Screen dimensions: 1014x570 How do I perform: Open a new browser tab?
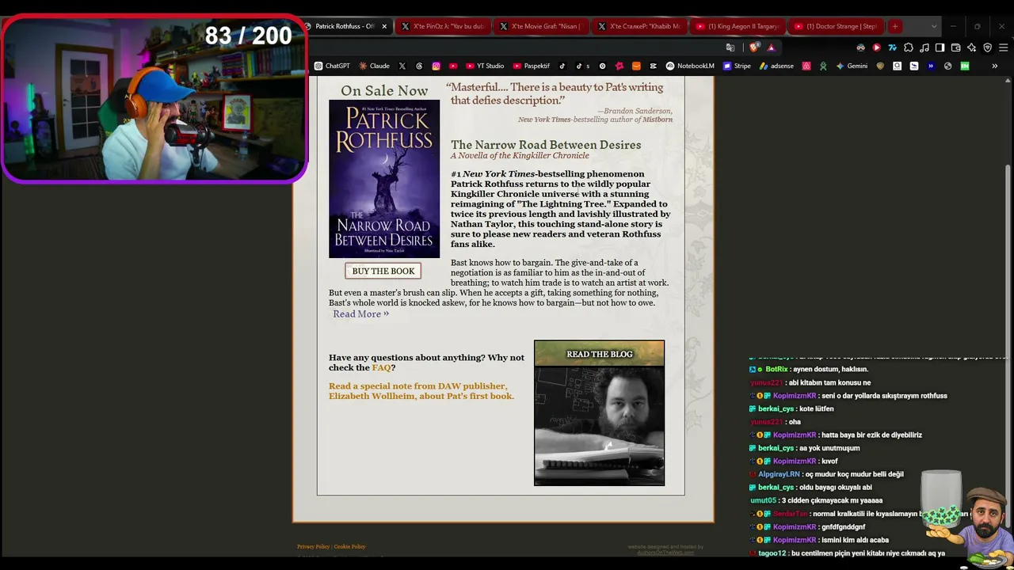[x=895, y=26]
